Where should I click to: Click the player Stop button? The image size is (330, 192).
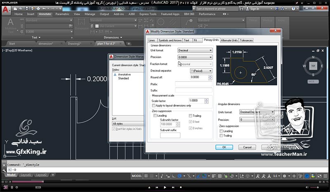181,187
